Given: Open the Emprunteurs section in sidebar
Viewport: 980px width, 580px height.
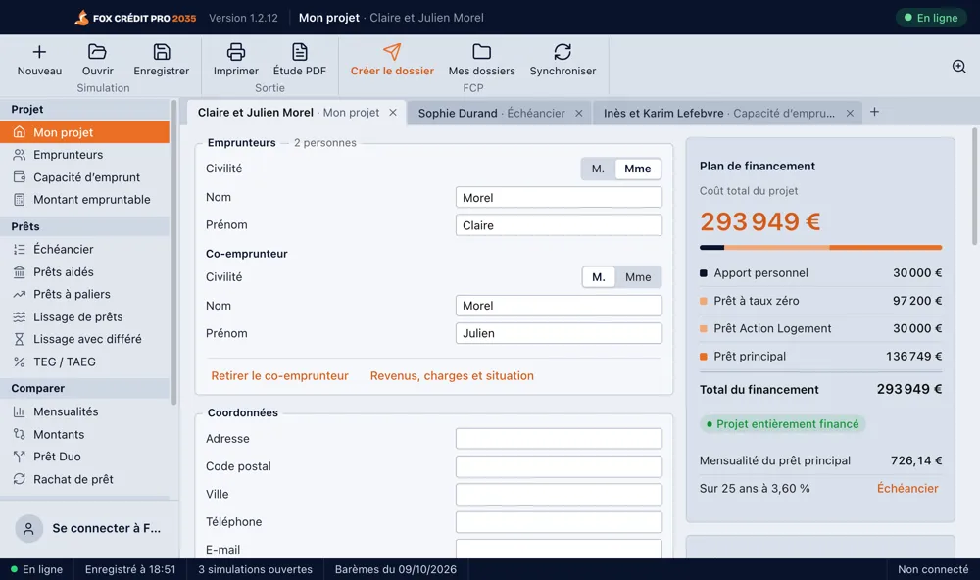Looking at the screenshot, I should pyautogui.click(x=85, y=155).
